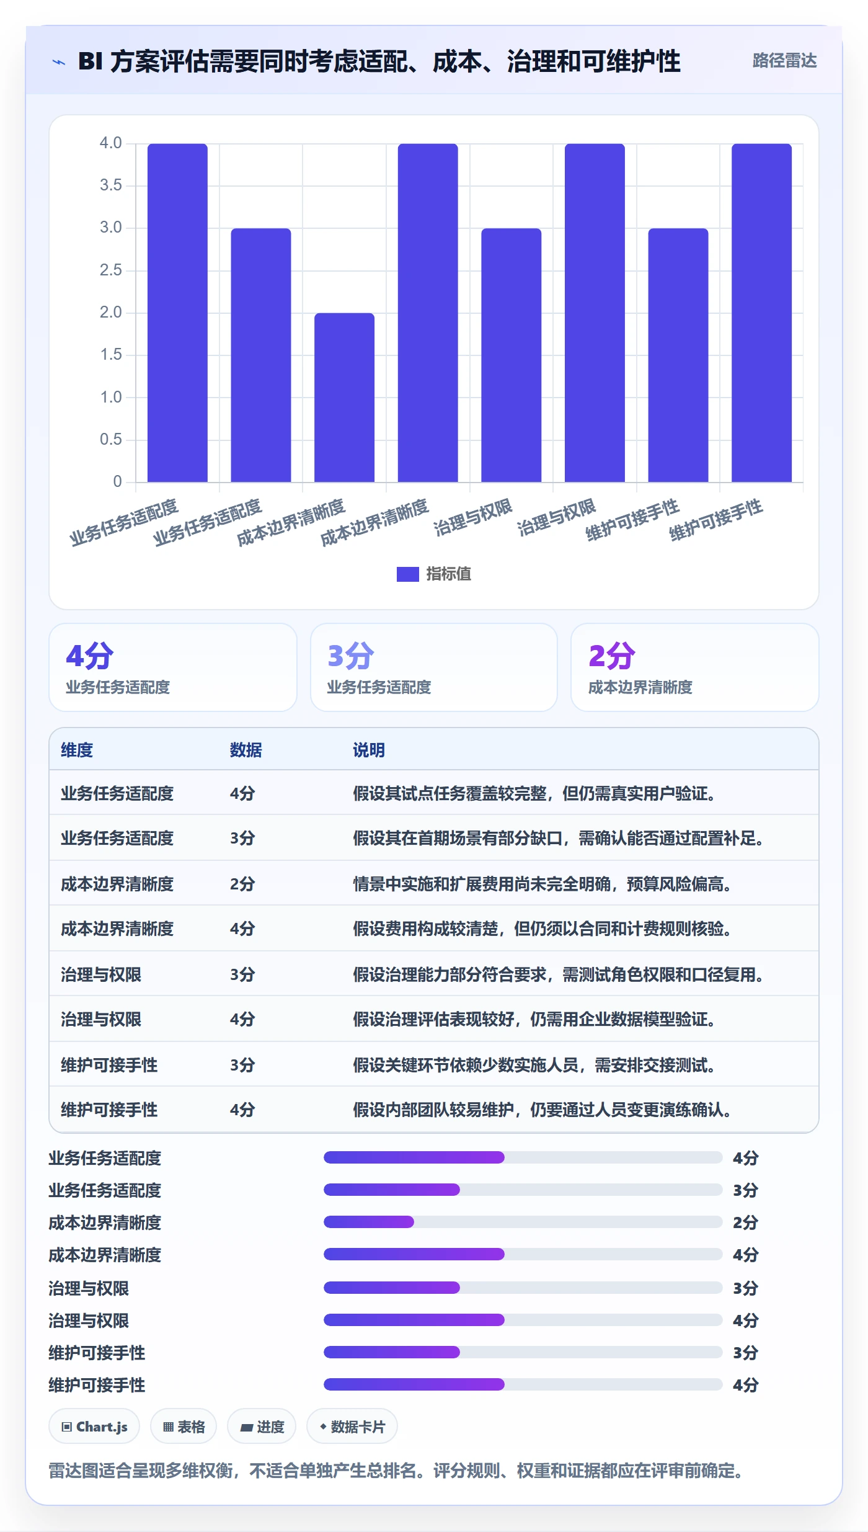Select the 4分 业务任务适配度 data card
Image resolution: width=868 pixels, height=1532 pixels.
pyautogui.click(x=173, y=667)
